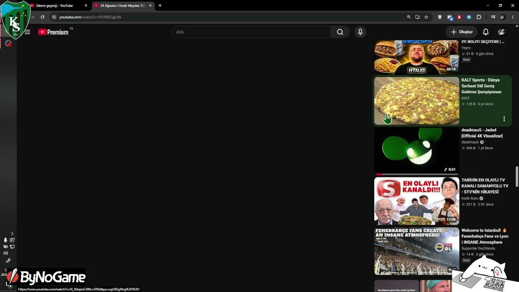Visit the KALT channel name

[x=465, y=98]
